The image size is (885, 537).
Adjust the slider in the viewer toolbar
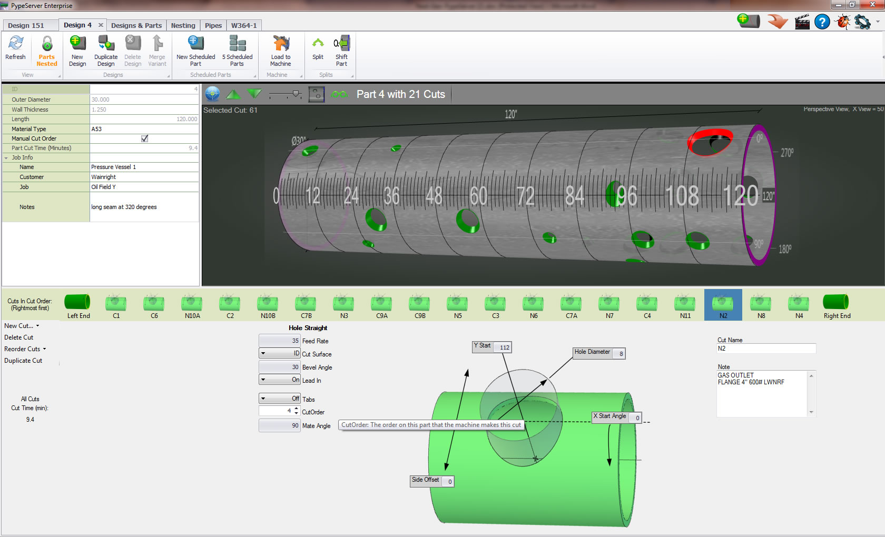[296, 94]
